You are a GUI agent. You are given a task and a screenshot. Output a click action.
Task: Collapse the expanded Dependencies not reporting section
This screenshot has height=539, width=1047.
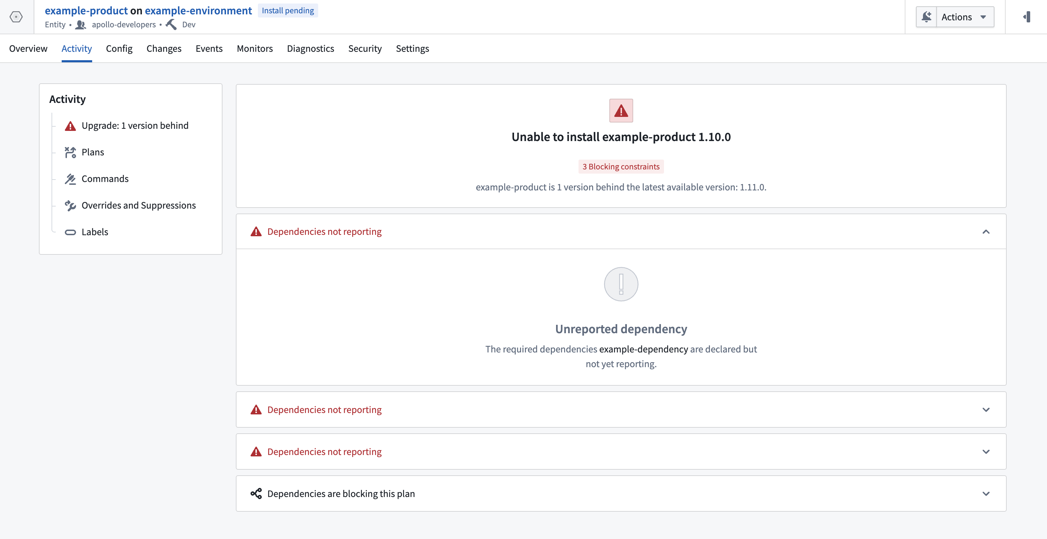986,232
